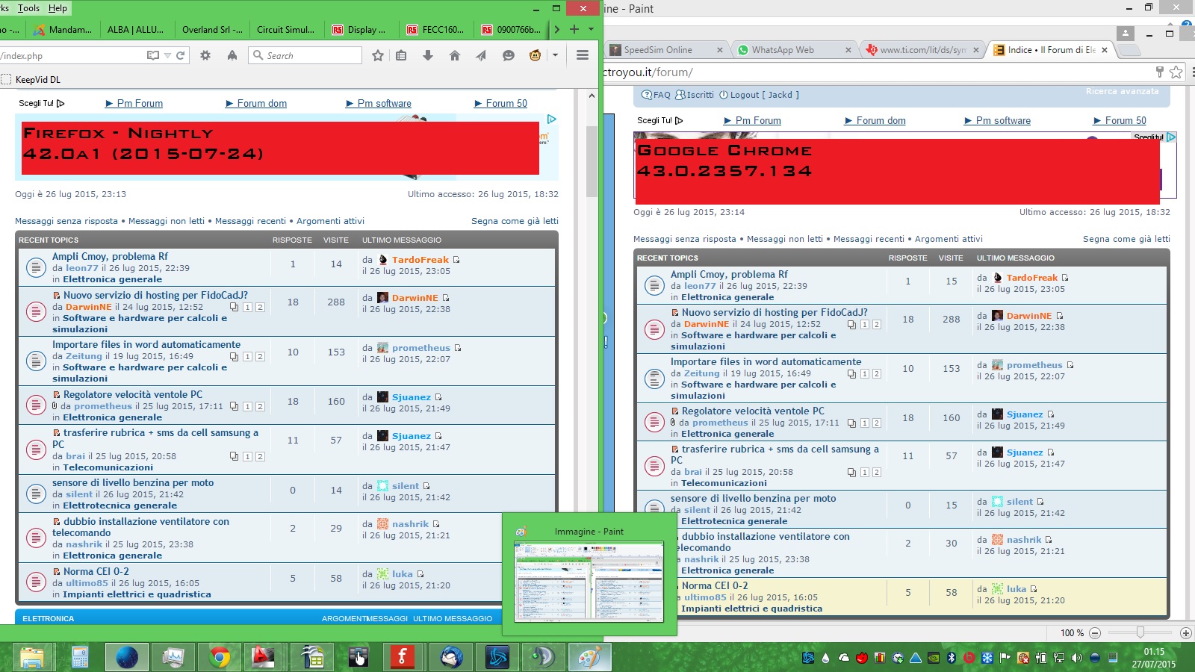Open the Firefox downloads arrow icon

coord(428,55)
